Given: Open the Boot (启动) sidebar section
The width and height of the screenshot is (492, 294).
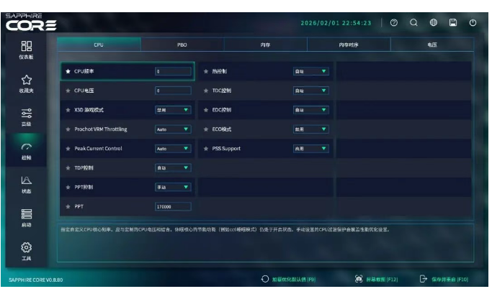Looking at the screenshot, I should pyautogui.click(x=25, y=217).
